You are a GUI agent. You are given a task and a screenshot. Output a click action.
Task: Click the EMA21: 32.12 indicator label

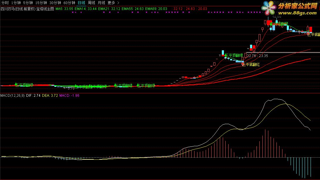[x=109, y=9]
